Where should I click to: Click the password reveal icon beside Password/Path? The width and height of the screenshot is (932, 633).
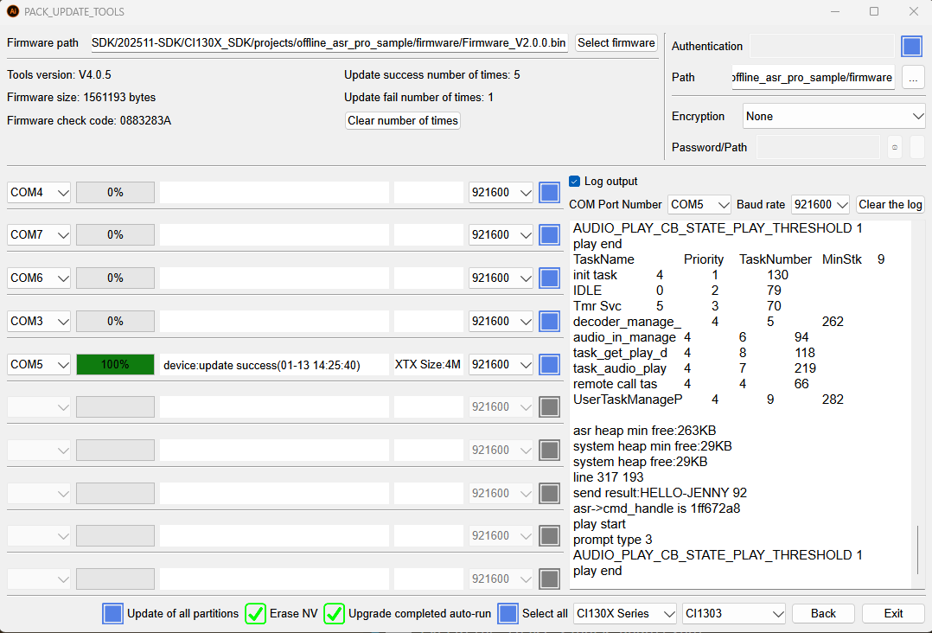click(893, 147)
